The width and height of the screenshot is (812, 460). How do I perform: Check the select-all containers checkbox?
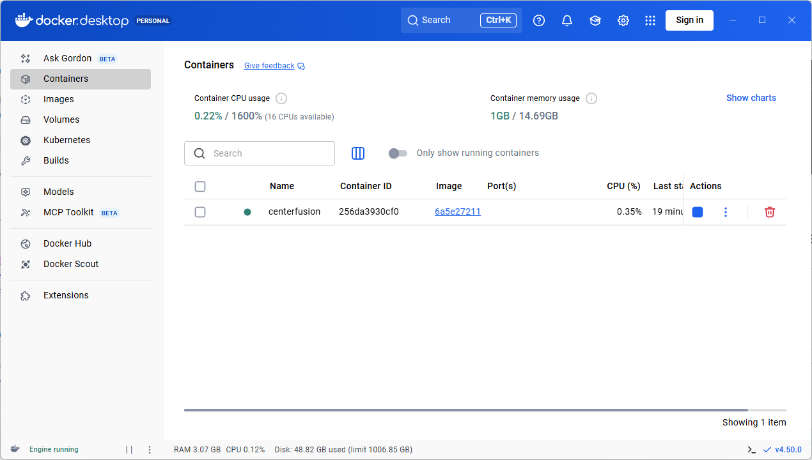click(200, 187)
